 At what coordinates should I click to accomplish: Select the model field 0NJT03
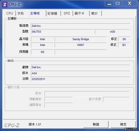tap(62, 32)
